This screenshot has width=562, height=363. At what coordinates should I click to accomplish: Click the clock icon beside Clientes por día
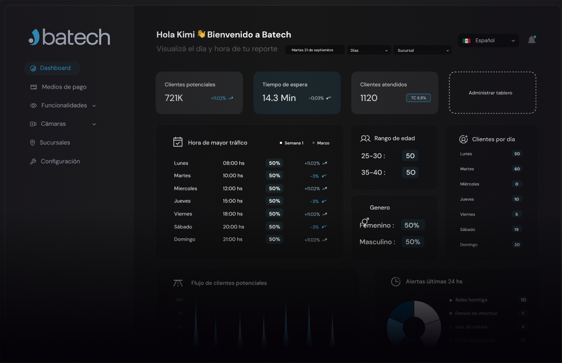[463, 139]
